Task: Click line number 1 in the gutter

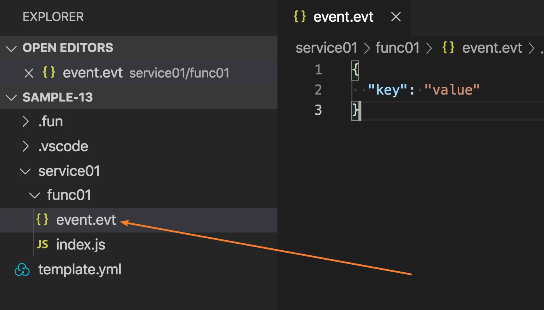Action: coord(319,70)
